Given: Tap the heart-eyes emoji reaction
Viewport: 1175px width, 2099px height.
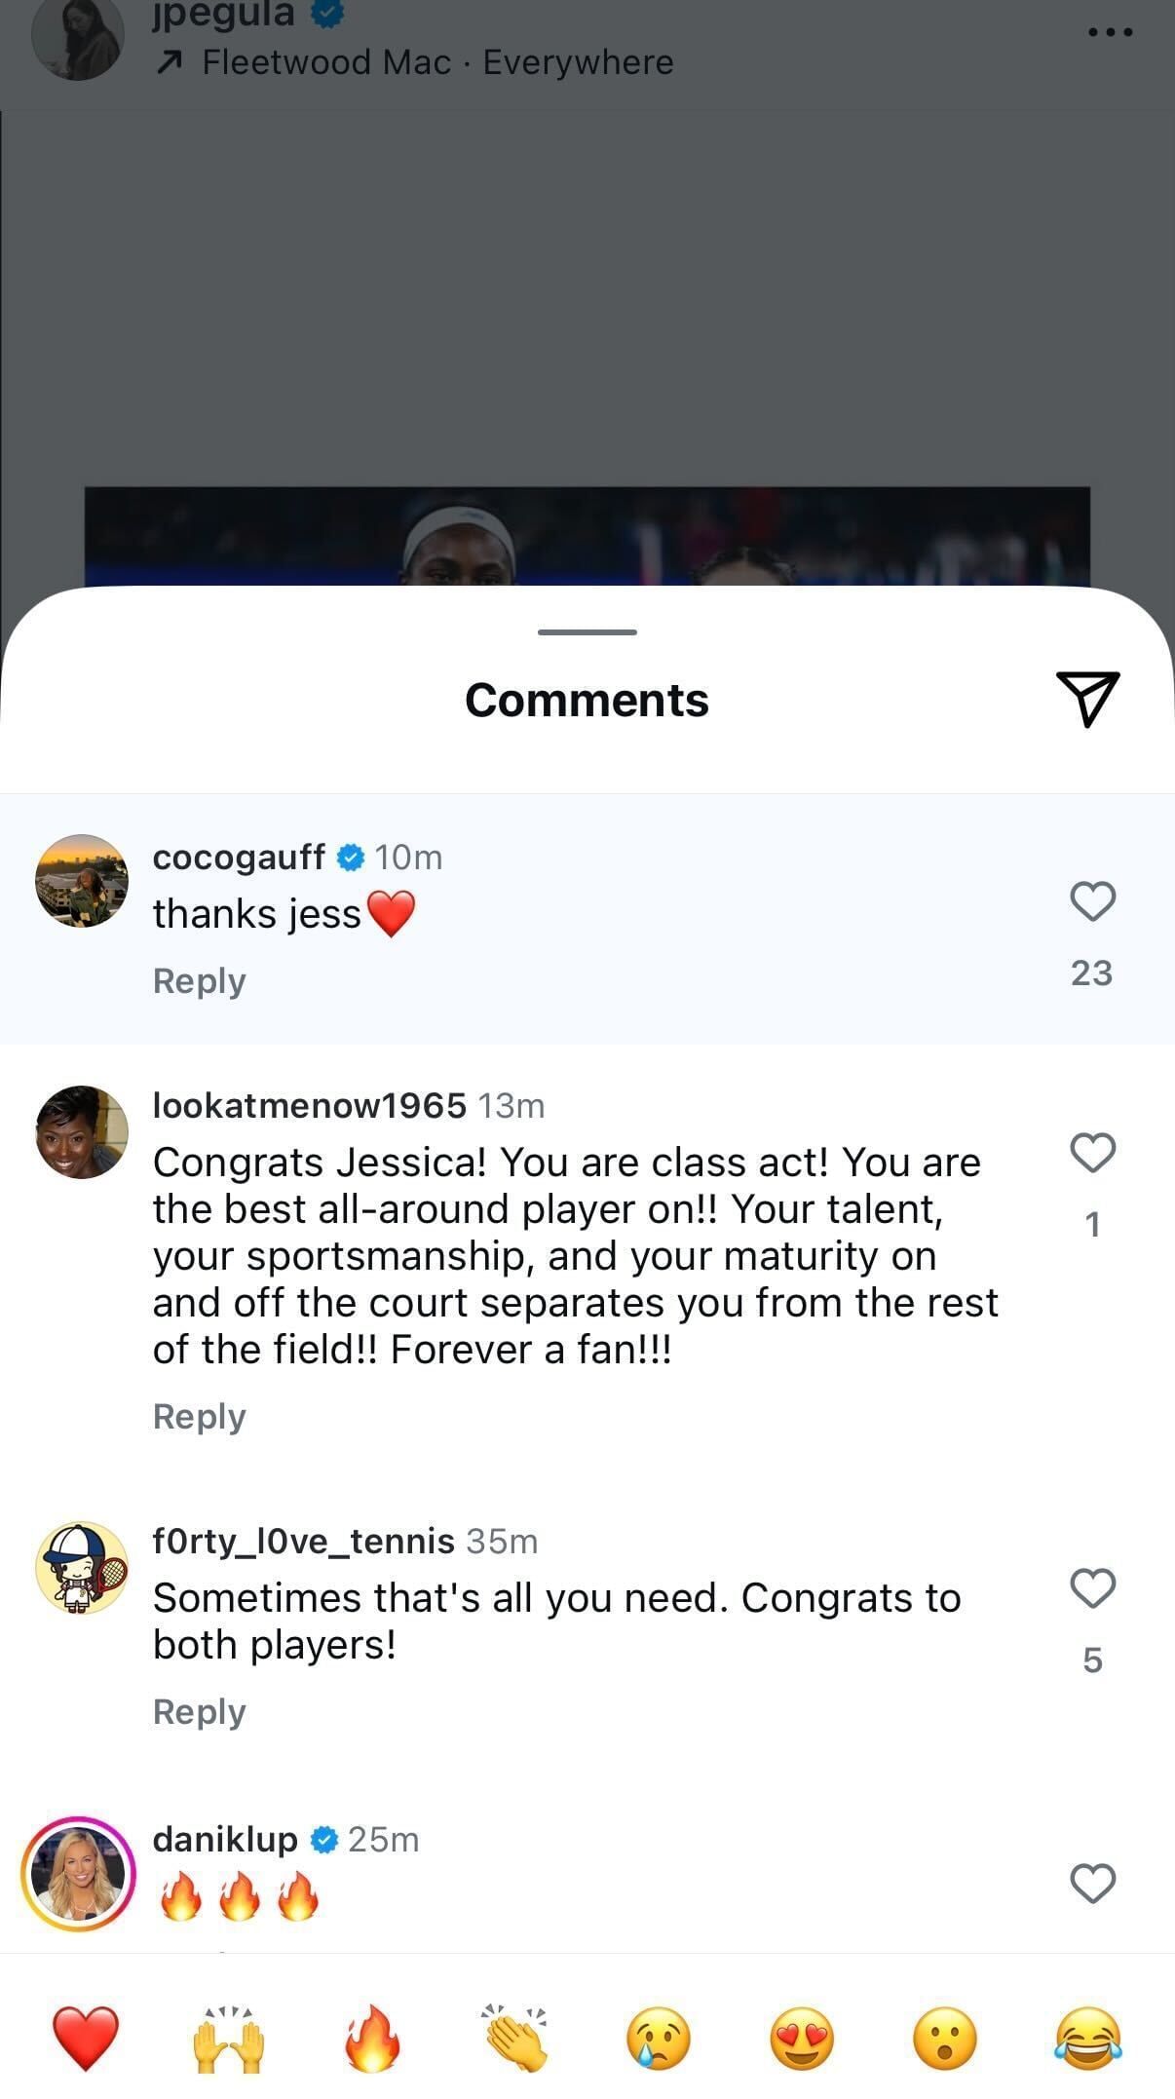Looking at the screenshot, I should [802, 2037].
